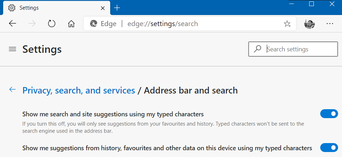Disable search and site suggestions toggle

tap(329, 114)
